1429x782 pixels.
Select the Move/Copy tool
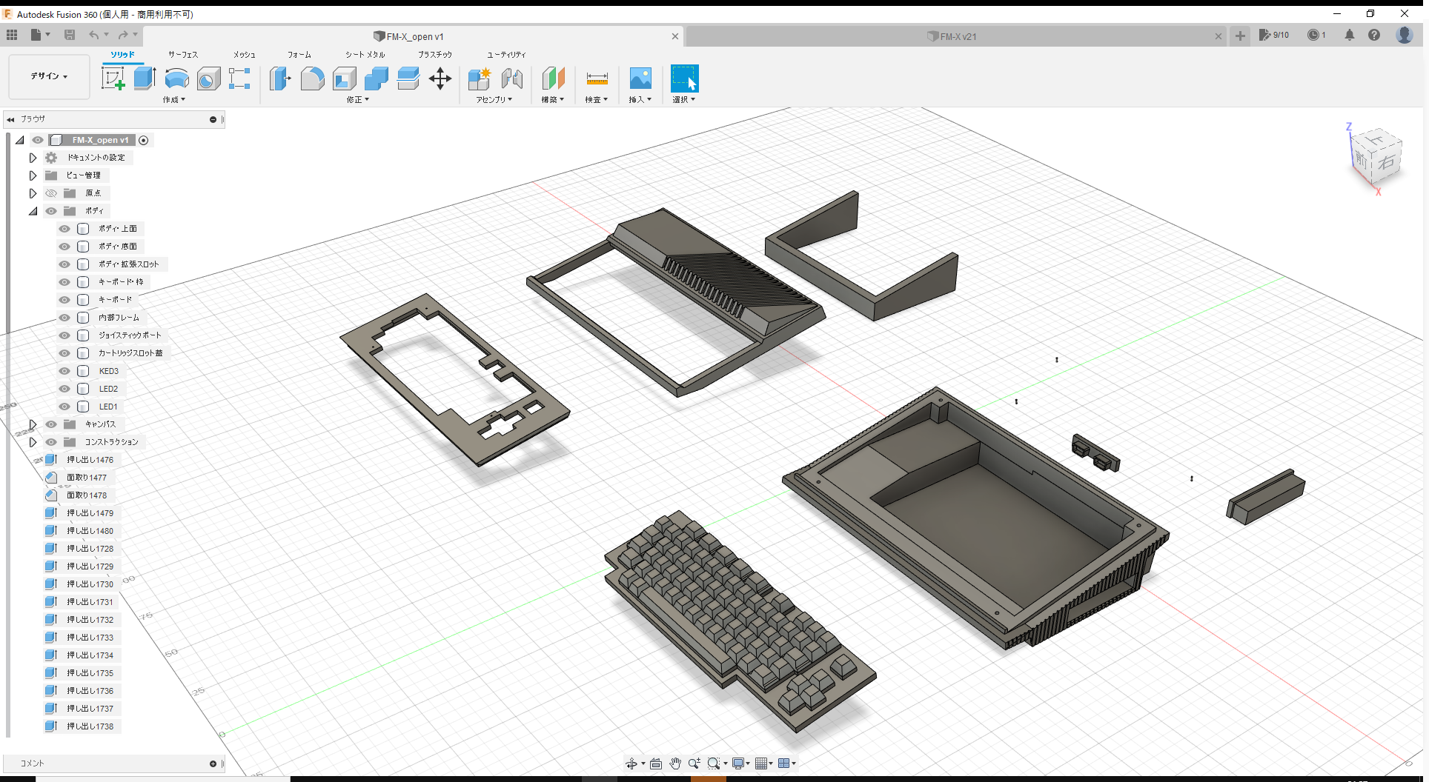pyautogui.click(x=440, y=78)
